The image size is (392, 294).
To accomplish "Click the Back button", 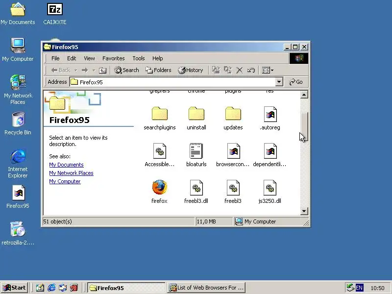I will pyautogui.click(x=60, y=70).
